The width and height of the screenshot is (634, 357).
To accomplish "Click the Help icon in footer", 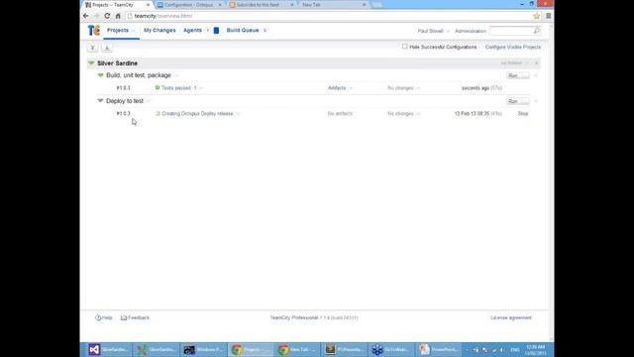I will tap(98, 317).
